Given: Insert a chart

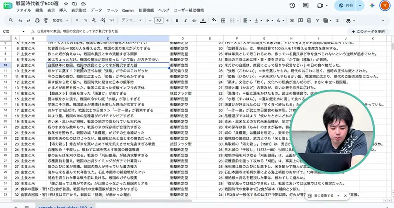Looking at the screenshot, I should [309, 20].
